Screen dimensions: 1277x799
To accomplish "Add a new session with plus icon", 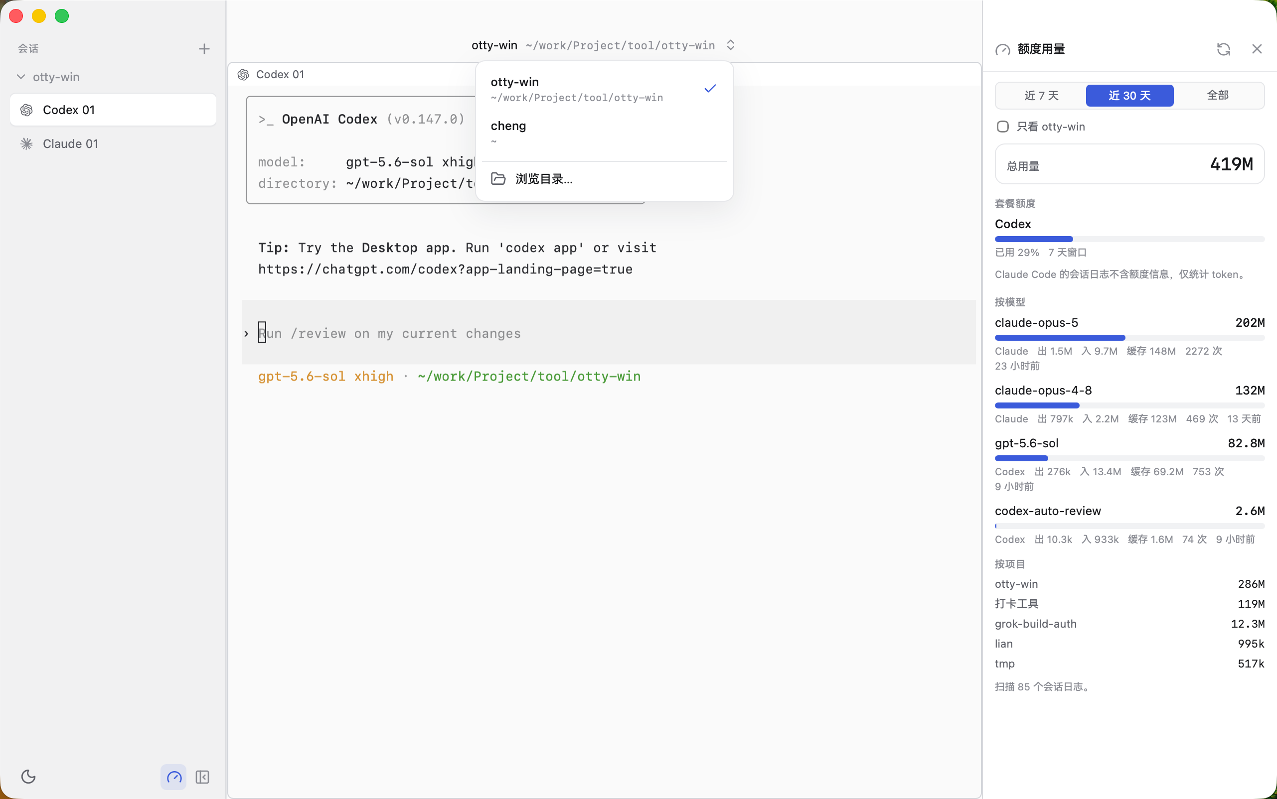I will [x=204, y=49].
